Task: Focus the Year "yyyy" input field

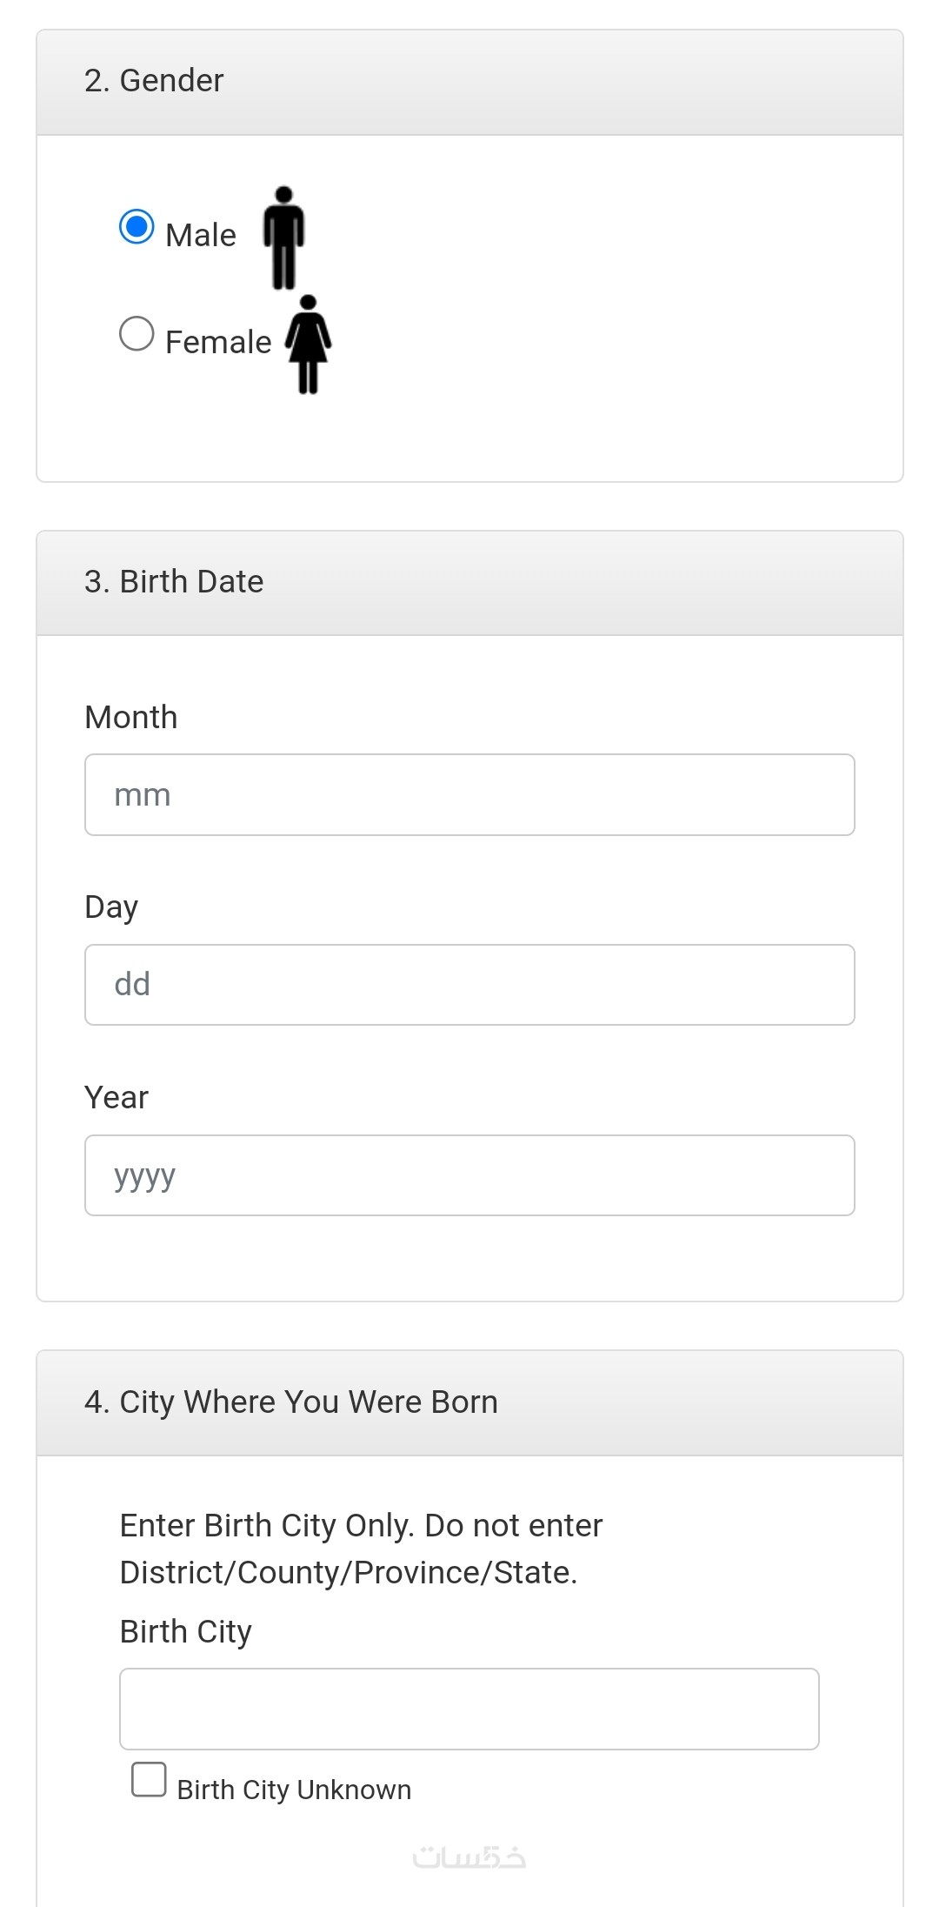Action: pyautogui.click(x=469, y=1175)
